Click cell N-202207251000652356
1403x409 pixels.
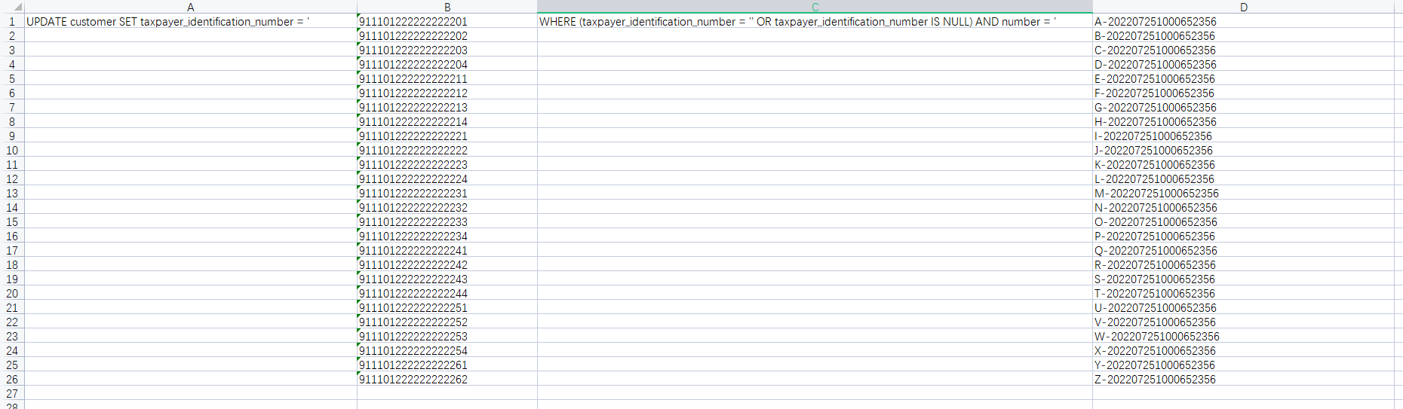1244,207
